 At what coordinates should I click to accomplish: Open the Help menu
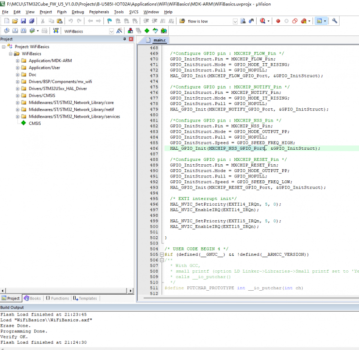point(168,12)
